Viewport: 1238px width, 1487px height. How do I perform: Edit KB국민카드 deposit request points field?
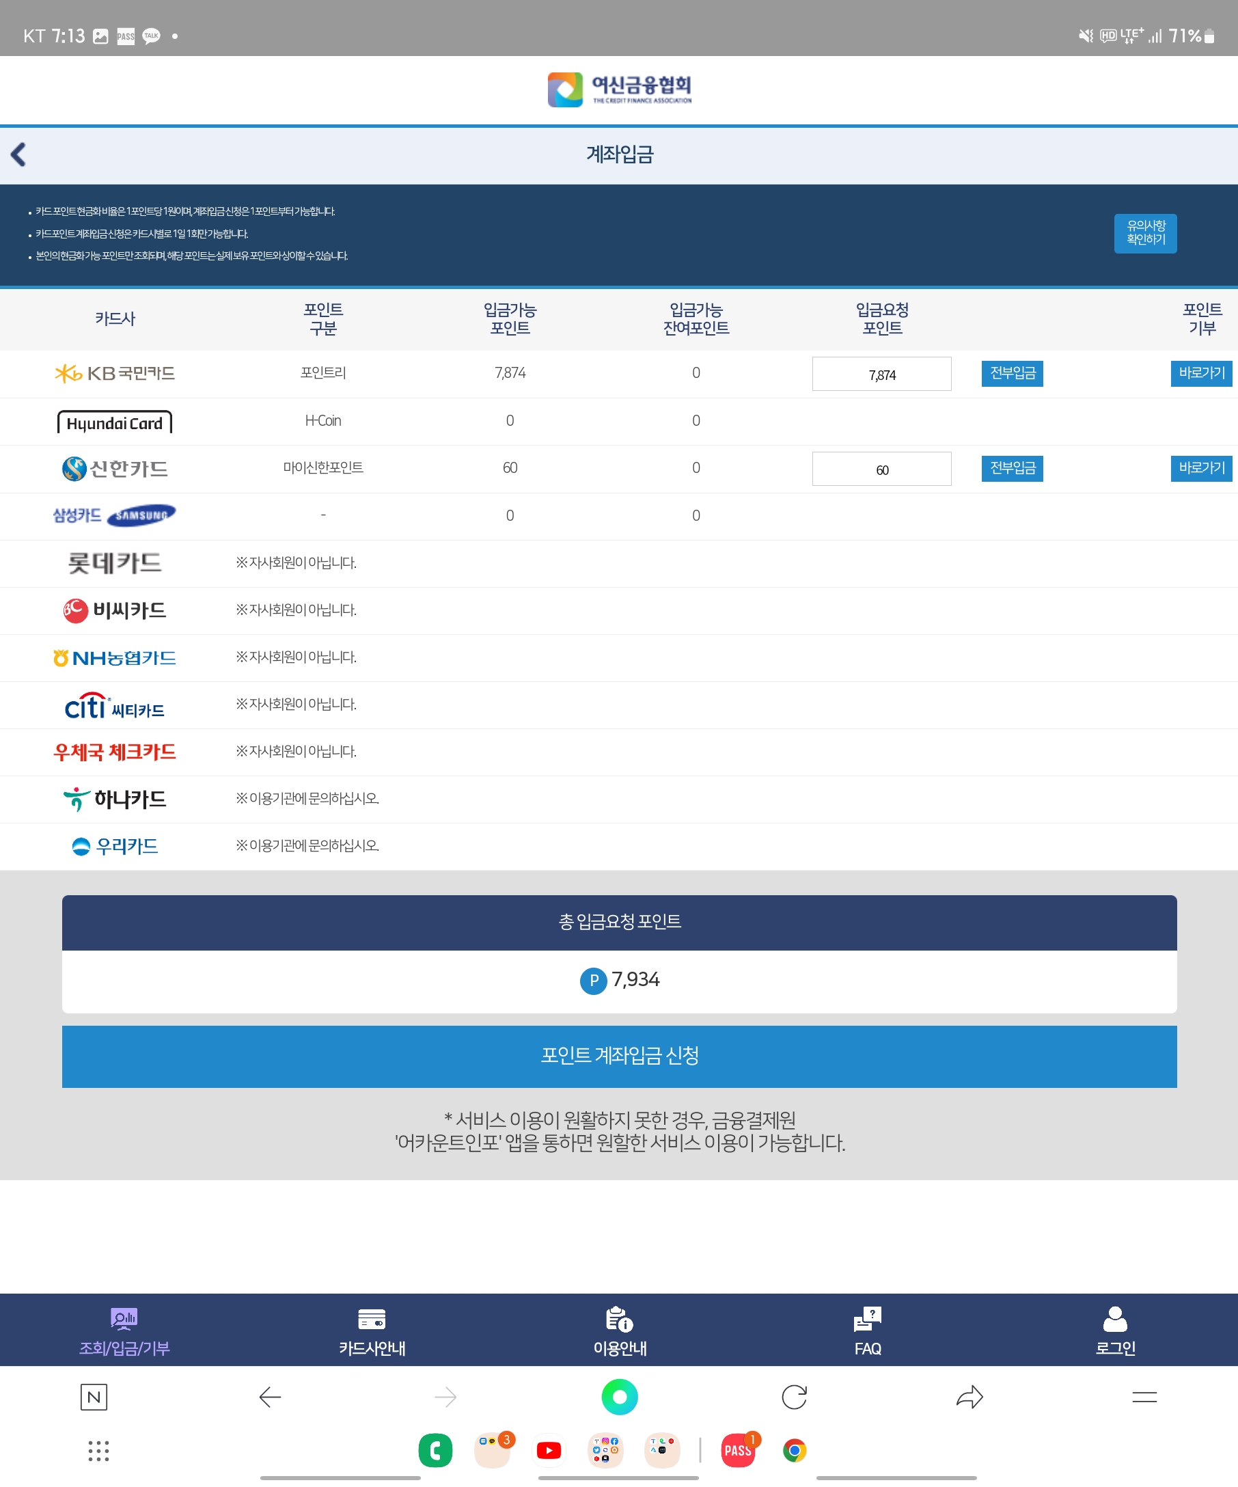tap(881, 374)
